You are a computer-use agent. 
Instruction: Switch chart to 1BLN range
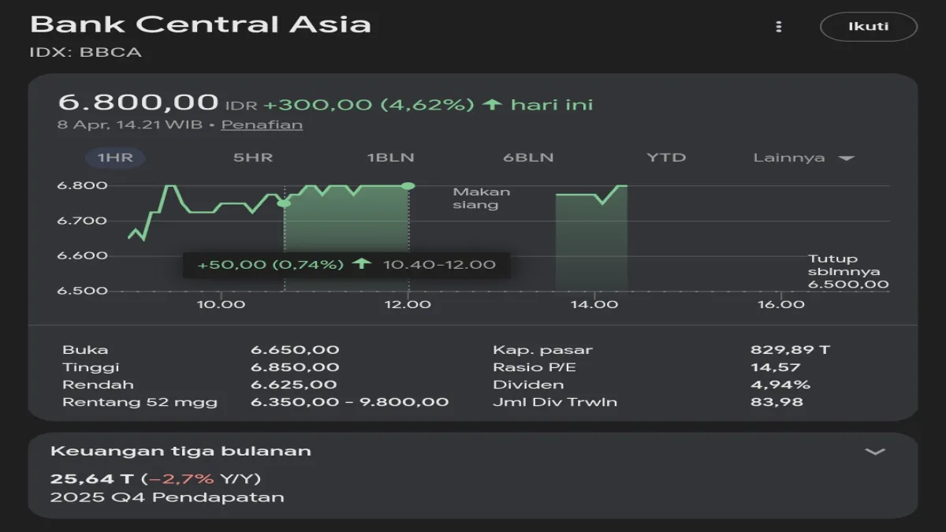pyautogui.click(x=390, y=158)
